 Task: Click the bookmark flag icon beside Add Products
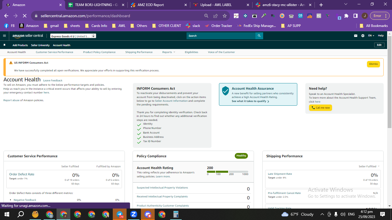(4, 45)
